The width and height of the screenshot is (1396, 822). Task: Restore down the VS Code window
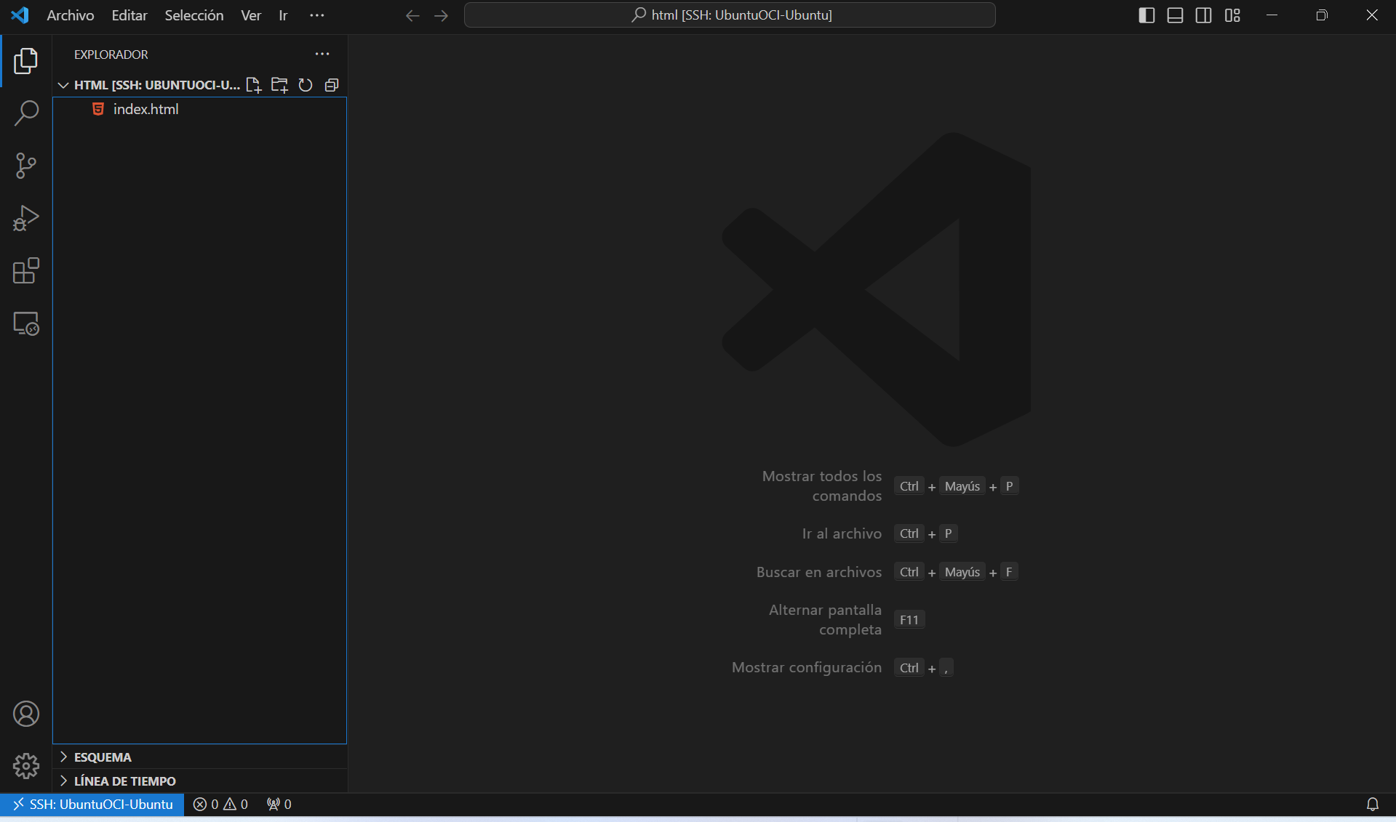tap(1322, 15)
